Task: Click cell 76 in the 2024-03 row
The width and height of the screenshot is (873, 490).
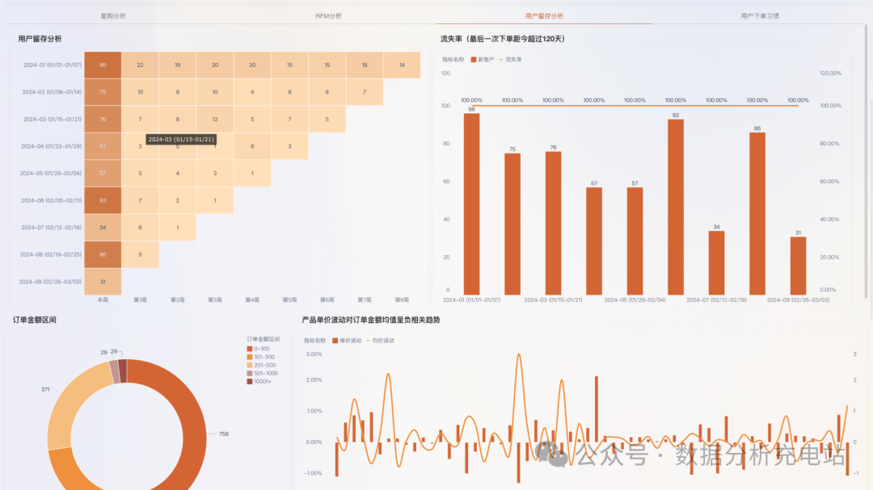Action: pos(103,119)
